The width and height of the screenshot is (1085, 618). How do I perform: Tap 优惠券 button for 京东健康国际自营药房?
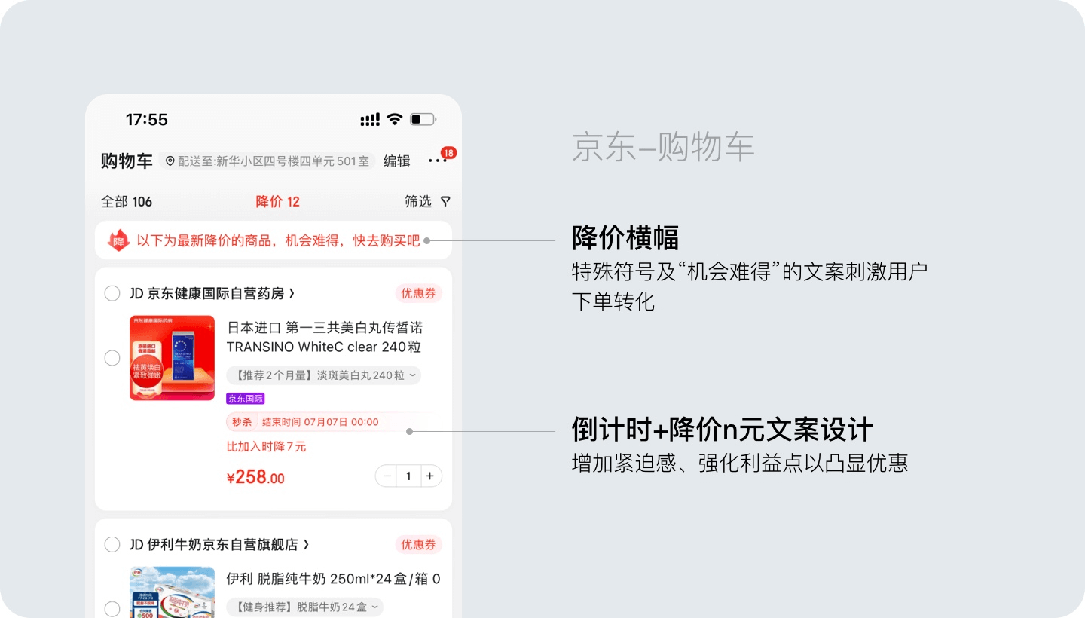coord(418,293)
